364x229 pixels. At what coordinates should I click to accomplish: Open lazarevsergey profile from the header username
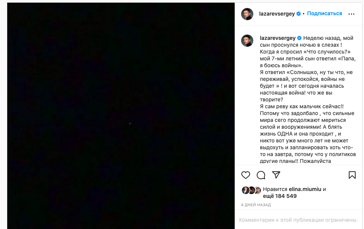[277, 14]
